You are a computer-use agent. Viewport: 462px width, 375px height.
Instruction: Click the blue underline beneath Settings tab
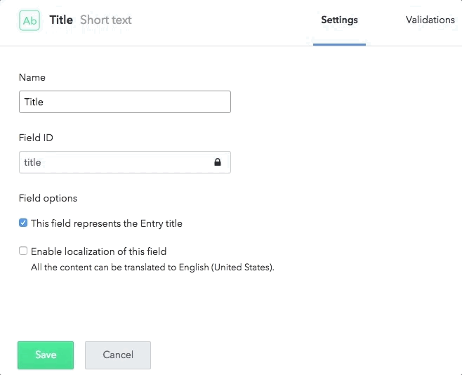(x=339, y=44)
